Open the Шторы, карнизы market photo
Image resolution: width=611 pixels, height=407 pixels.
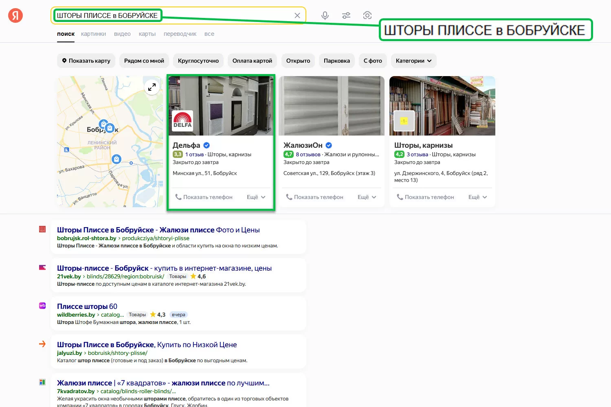click(x=442, y=105)
